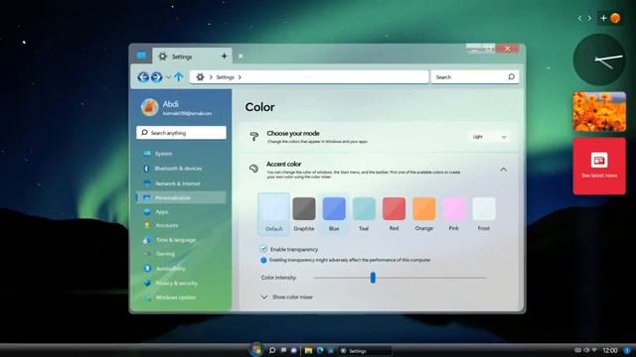Click the paint roller icon beside Choose your mode

[x=254, y=137]
